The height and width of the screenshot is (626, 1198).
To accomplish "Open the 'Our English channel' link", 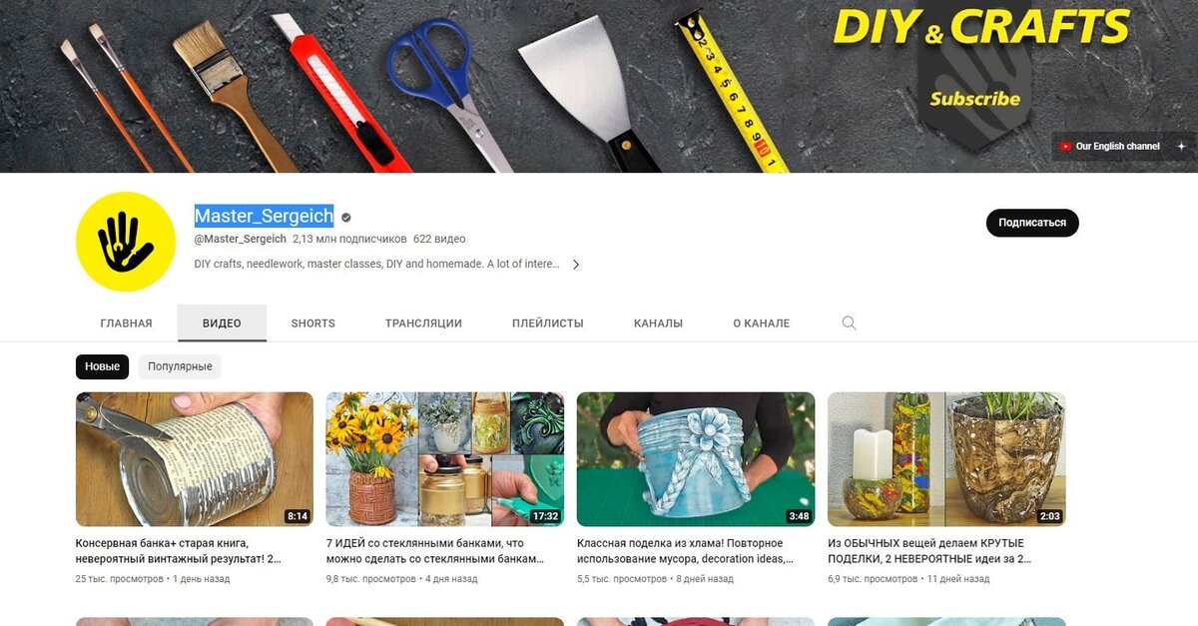I will [1119, 146].
